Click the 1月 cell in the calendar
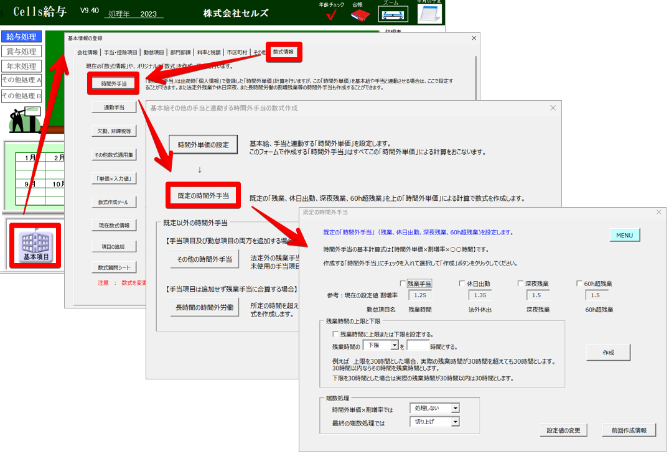This screenshot has width=669, height=454. [30, 158]
